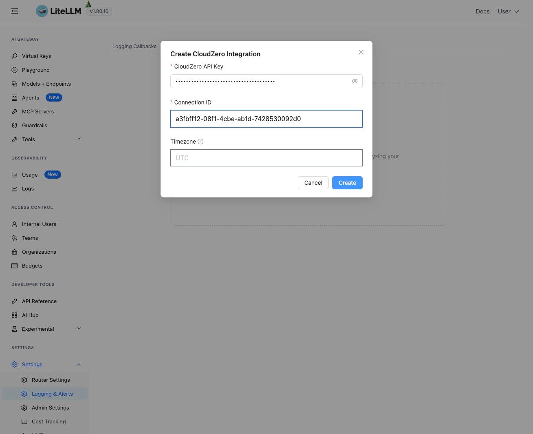
Task: Click the Settings gear icon
Action: (15, 364)
